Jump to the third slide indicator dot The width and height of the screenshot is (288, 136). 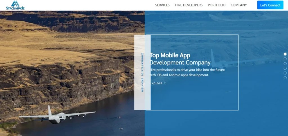pyautogui.click(x=285, y=64)
